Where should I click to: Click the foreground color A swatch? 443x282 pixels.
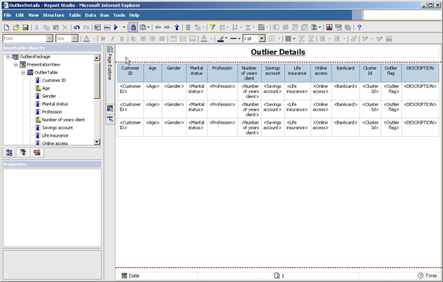click(87, 39)
